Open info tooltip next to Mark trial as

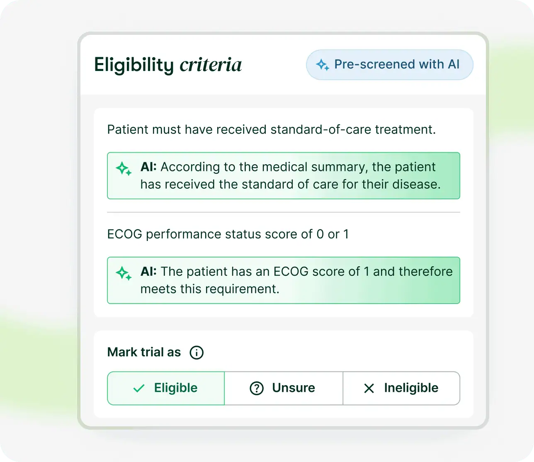point(197,353)
